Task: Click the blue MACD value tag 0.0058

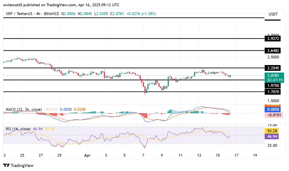Action: pos(273,109)
